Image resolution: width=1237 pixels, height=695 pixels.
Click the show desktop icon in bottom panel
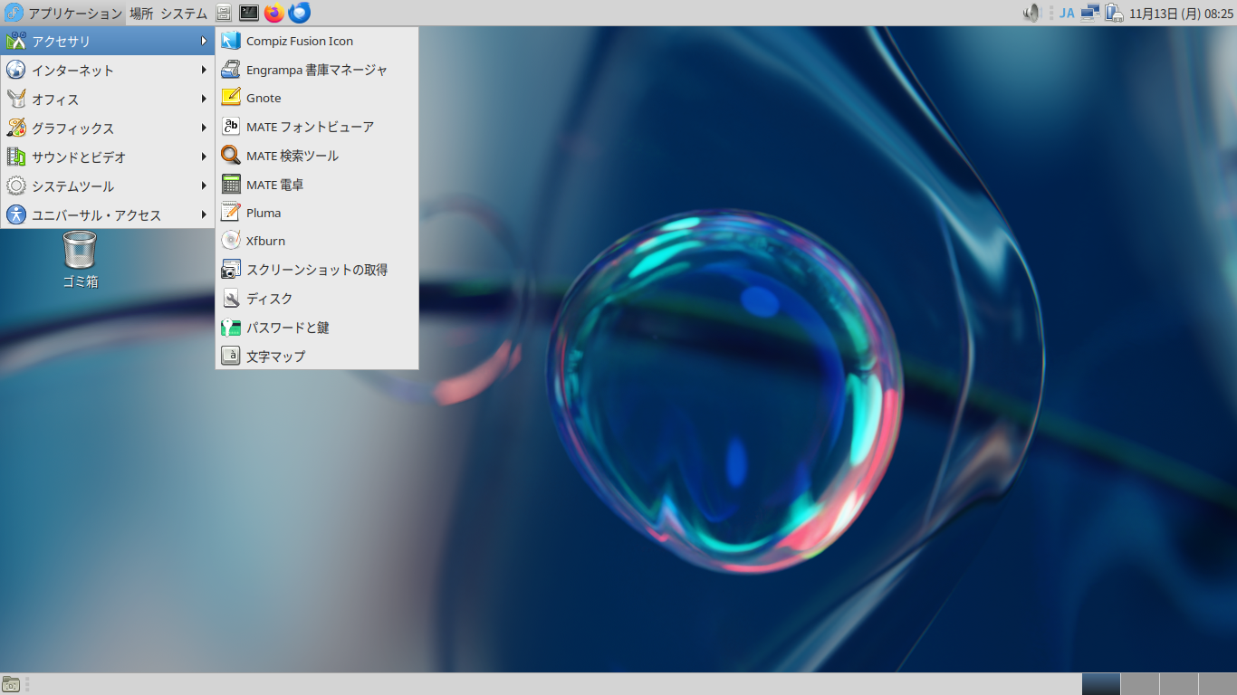(x=11, y=684)
